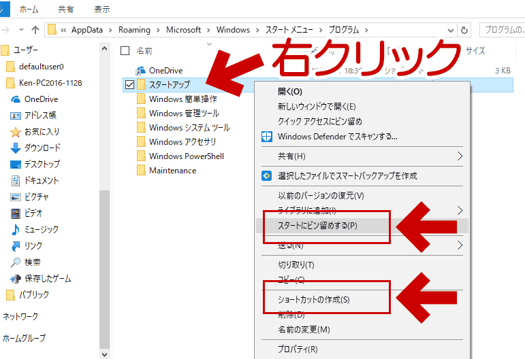
Task: Click the ドキュメント page icon
Action: tap(16, 180)
